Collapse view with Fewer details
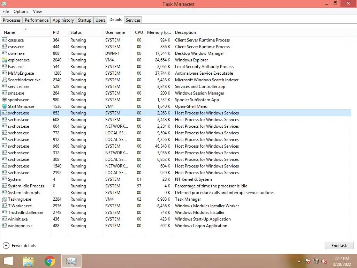Viewport: 357px width, 268px height. tap(19, 245)
